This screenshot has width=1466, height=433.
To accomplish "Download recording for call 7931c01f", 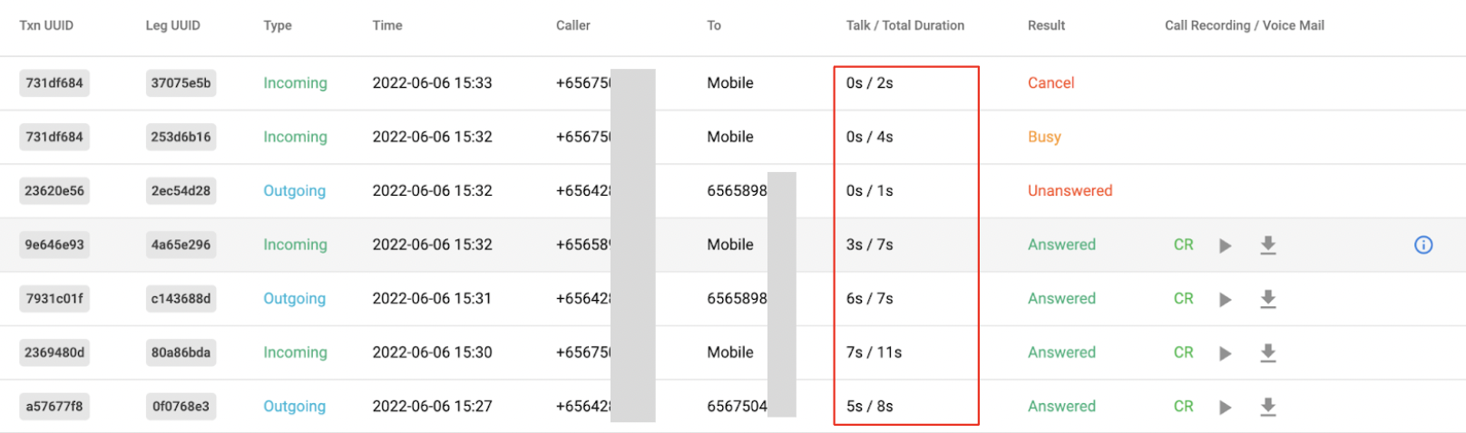I will click(x=1268, y=299).
